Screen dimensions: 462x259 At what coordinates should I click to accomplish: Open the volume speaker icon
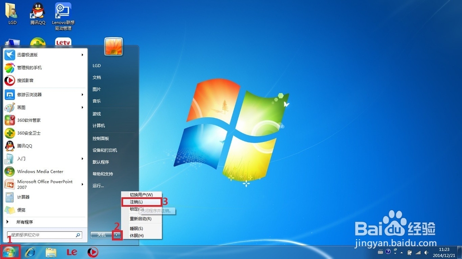(426, 253)
